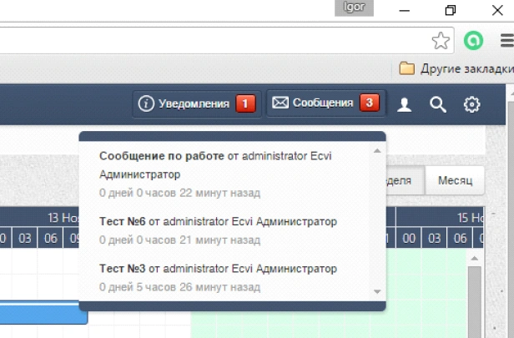Click the green browser extension icon
This screenshot has width=514, height=338.
click(x=474, y=40)
